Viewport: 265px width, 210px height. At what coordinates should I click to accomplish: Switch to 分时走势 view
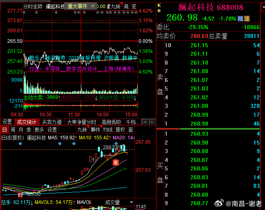click(x=33, y=6)
